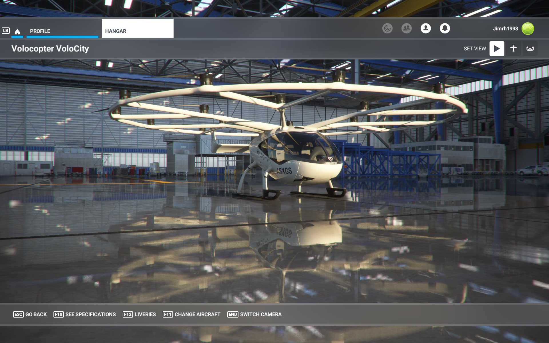Open the live traffic radar icon

click(387, 28)
